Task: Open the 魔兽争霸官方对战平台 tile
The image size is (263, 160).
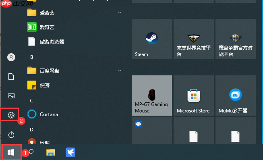Action: (x=236, y=39)
